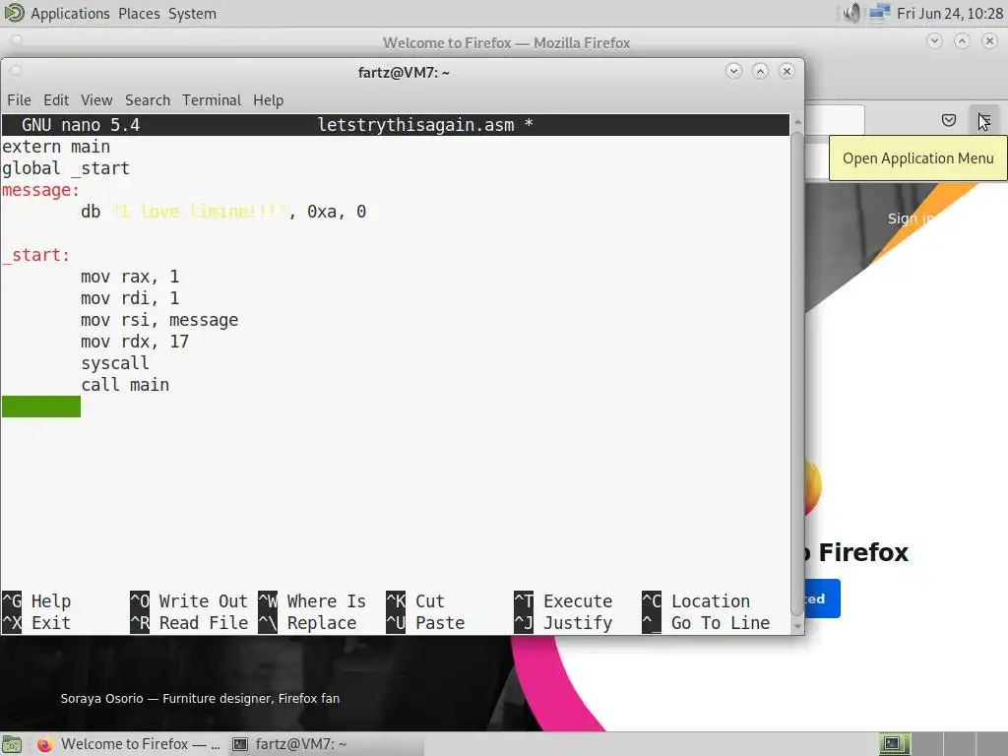Click the date and time clock
This screenshot has width=1008, height=756.
tap(950, 14)
